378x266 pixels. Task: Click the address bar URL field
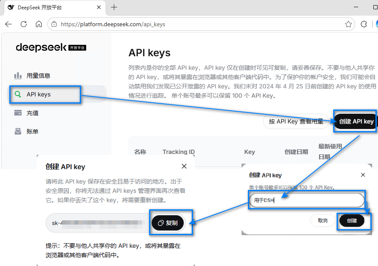pos(201,24)
